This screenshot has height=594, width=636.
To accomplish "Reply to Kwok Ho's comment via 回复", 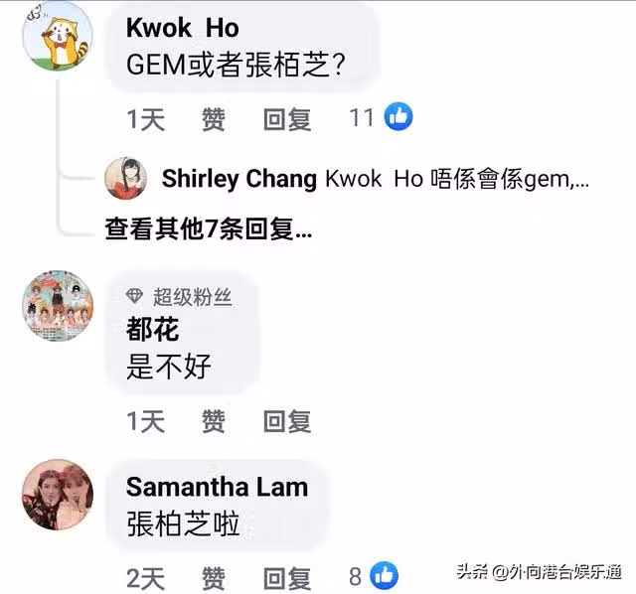I will pyautogui.click(x=287, y=119).
